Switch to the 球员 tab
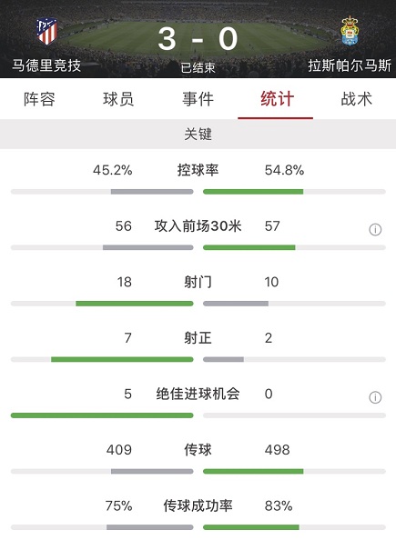 tap(118, 99)
